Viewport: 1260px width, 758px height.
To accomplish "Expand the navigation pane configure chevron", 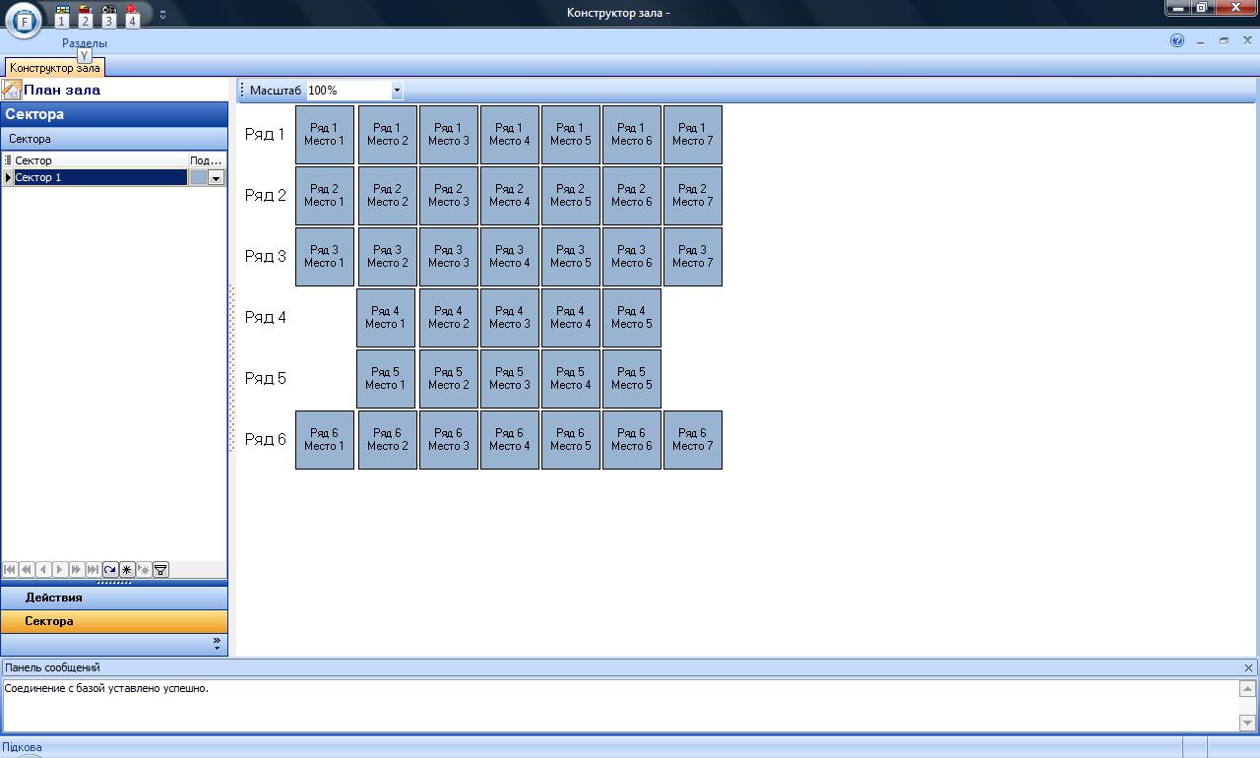I will pos(217,643).
